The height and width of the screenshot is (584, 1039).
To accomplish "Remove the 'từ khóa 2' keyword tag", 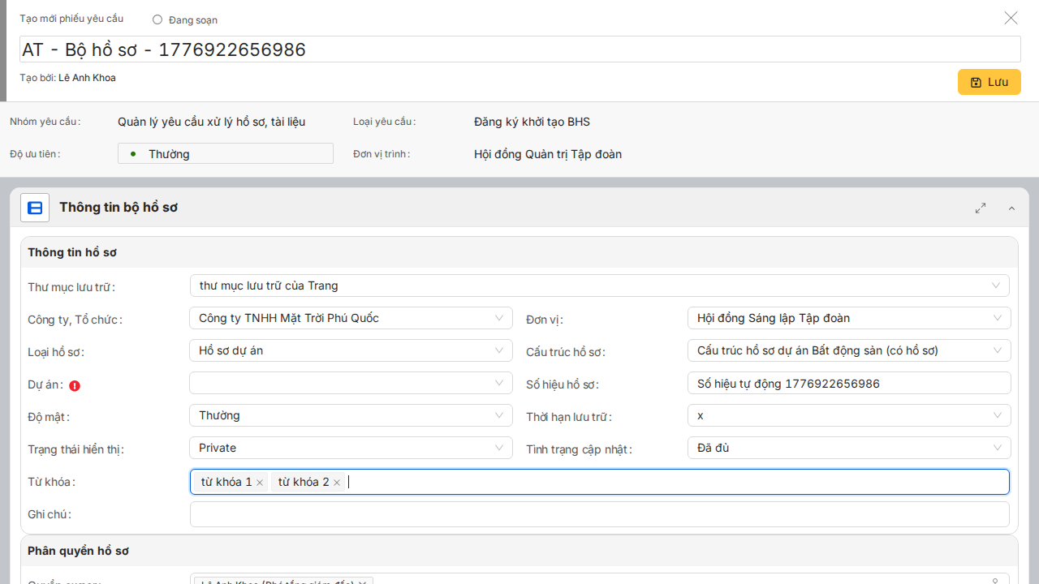I will [x=337, y=483].
